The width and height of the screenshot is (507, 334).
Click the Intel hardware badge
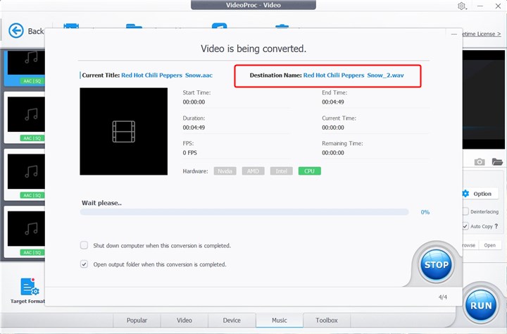tap(281, 171)
